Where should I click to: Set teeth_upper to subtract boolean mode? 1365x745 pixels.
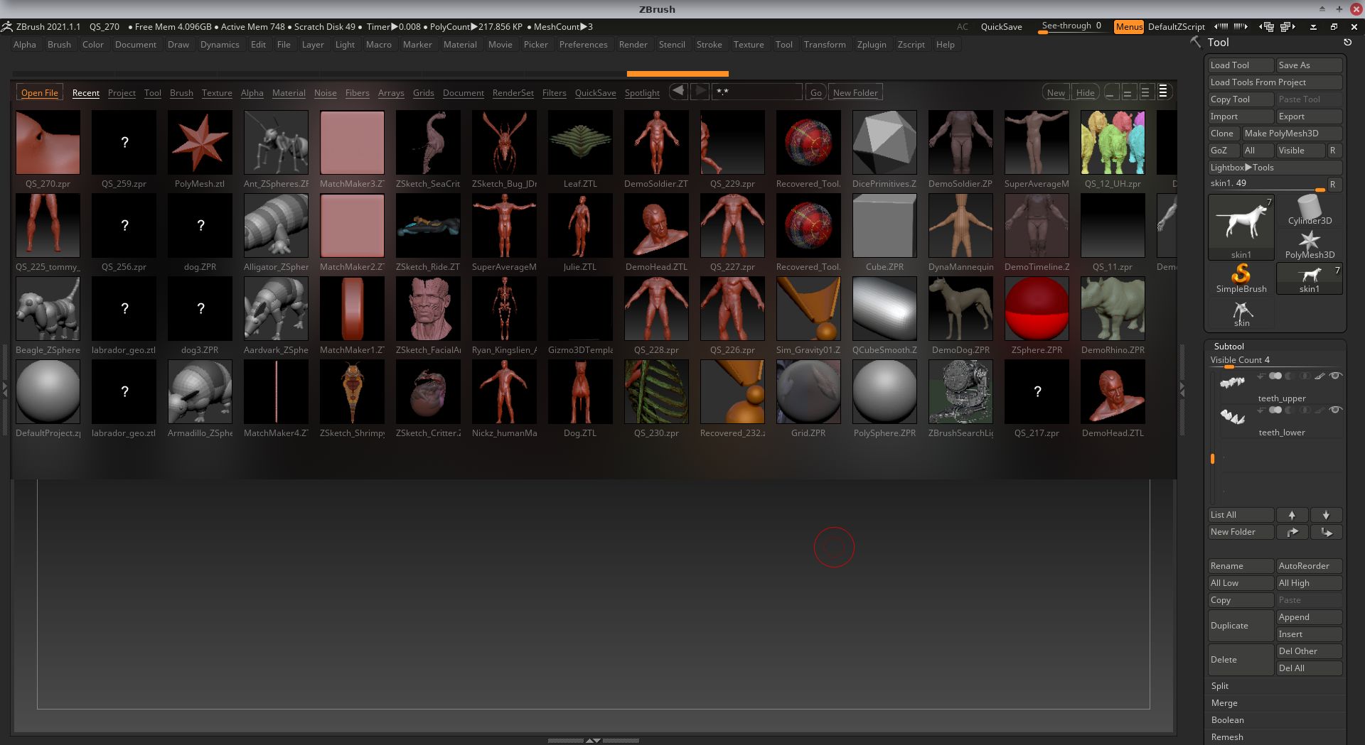pos(1290,376)
